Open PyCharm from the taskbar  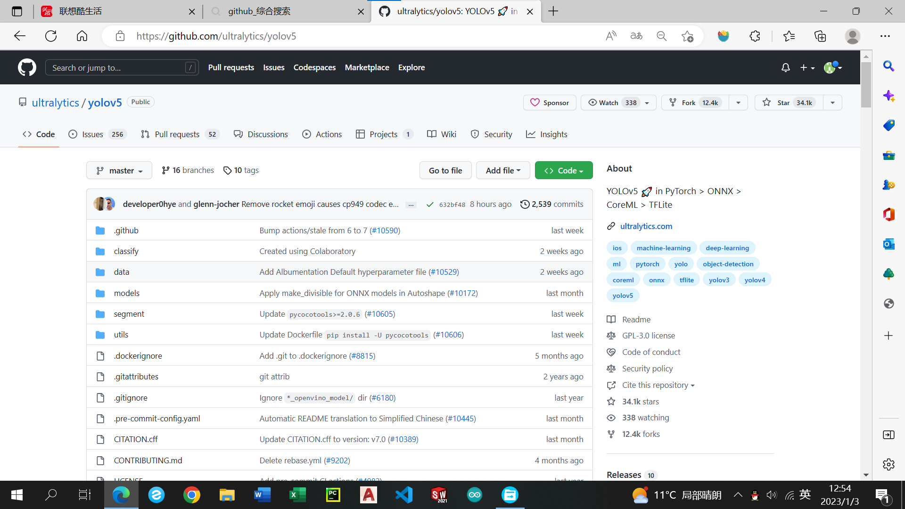333,495
